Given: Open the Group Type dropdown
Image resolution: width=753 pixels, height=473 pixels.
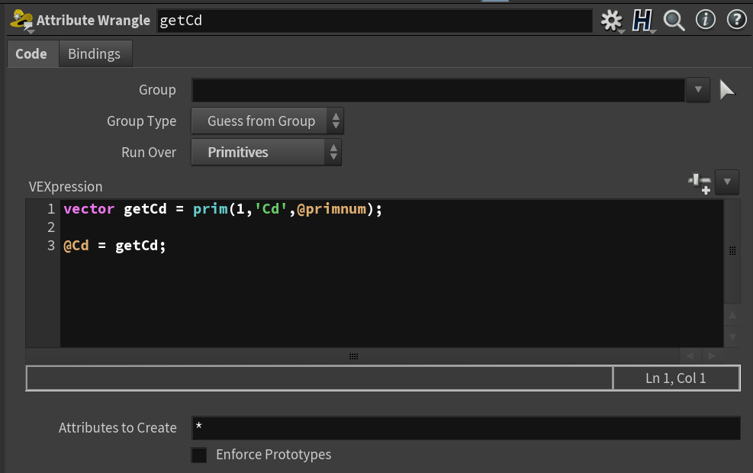Looking at the screenshot, I should [x=267, y=121].
